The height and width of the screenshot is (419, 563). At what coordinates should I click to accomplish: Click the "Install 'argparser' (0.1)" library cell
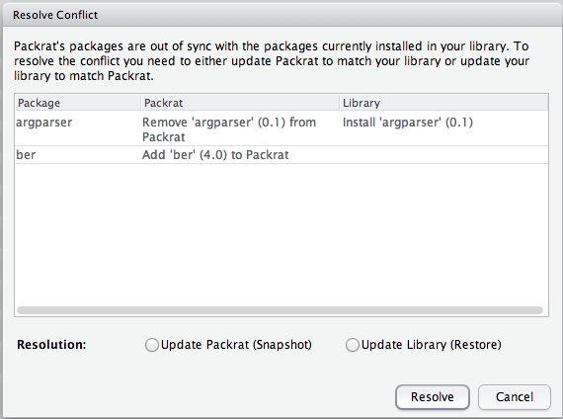(408, 123)
